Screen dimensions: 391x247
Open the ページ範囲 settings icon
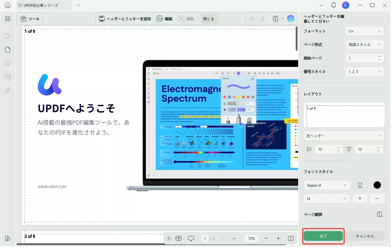pos(380,214)
